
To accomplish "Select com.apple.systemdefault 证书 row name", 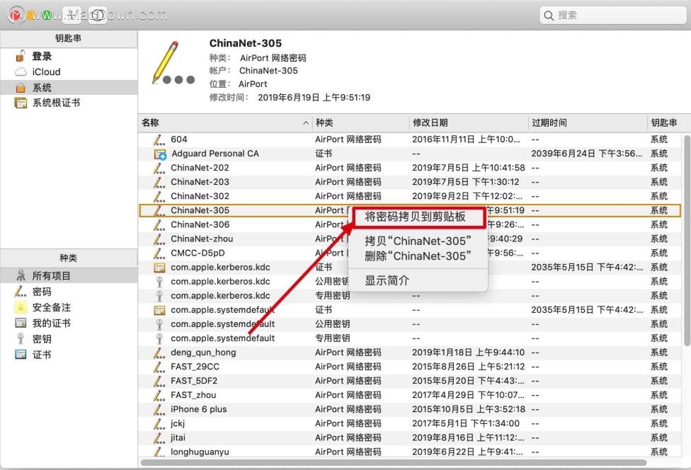I will point(222,309).
